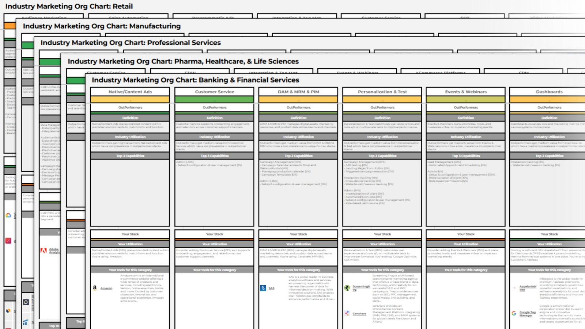This screenshot has height=329, width=585.
Task: Follow the Google Tag Manager link
Action: pos(527,314)
